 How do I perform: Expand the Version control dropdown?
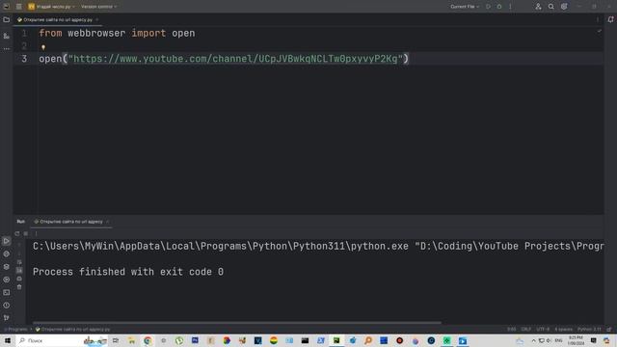[x=98, y=7]
